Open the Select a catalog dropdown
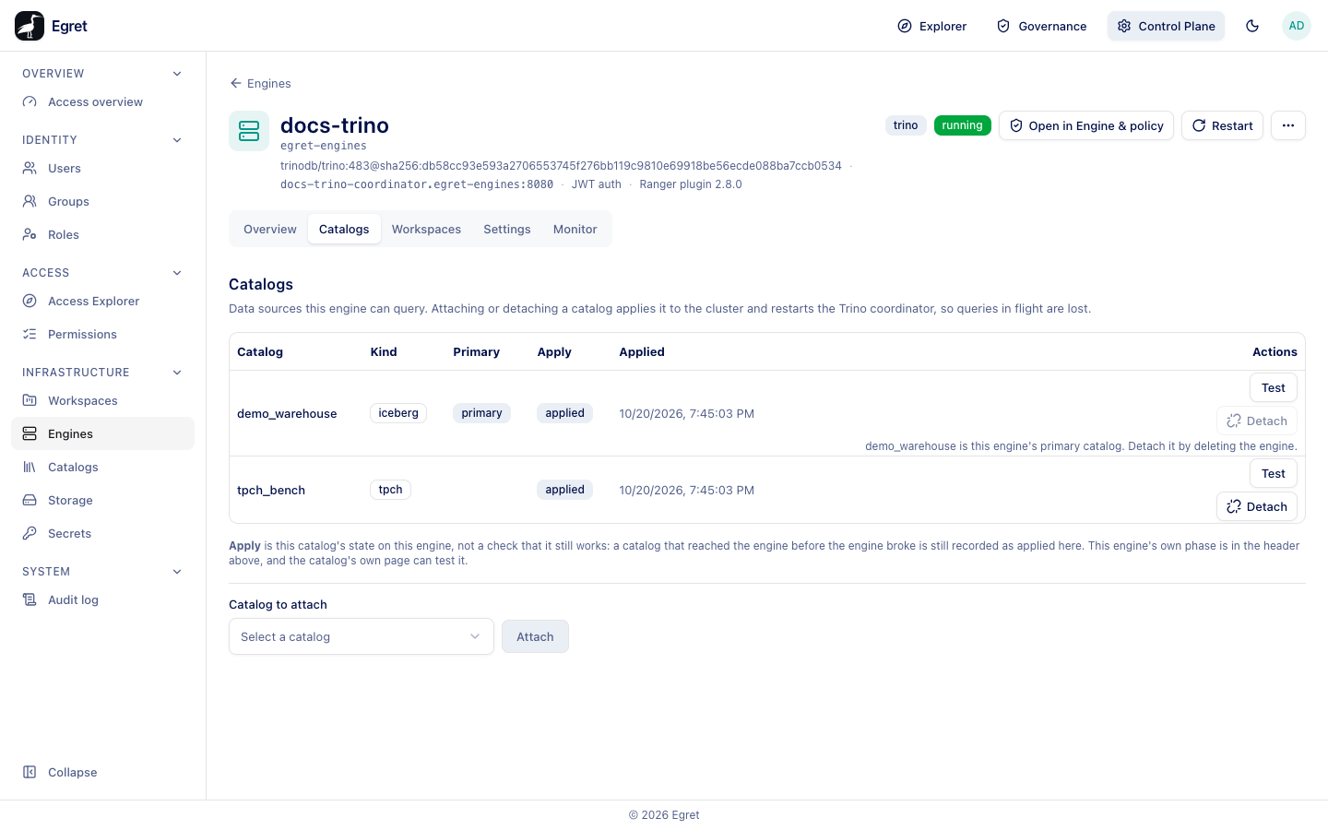The width and height of the screenshot is (1328, 830). pyautogui.click(x=362, y=637)
